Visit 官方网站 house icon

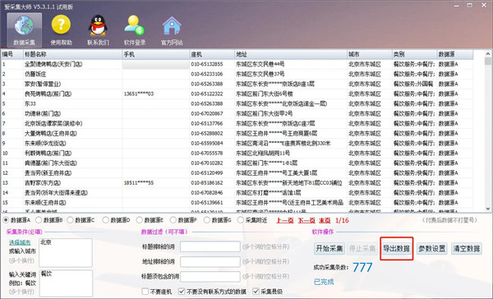pos(172,30)
